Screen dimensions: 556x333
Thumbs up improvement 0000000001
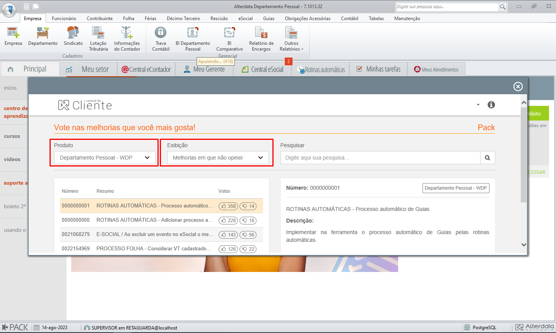coord(228,206)
